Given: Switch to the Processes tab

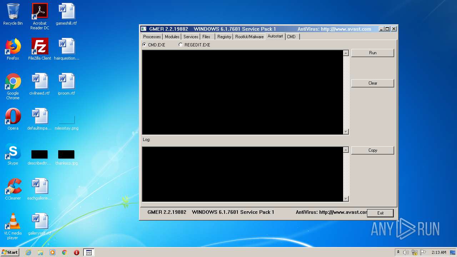Looking at the screenshot, I should [152, 37].
